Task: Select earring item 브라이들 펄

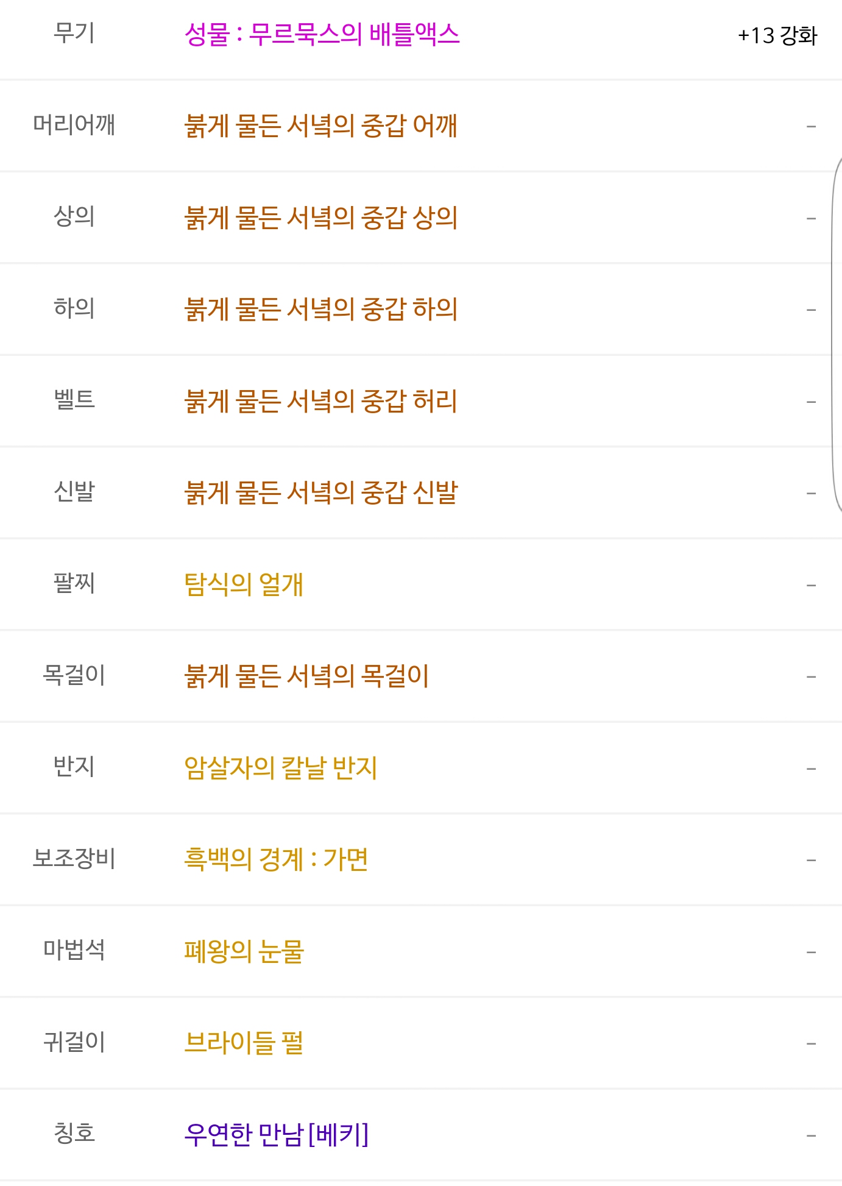Action: click(244, 1043)
